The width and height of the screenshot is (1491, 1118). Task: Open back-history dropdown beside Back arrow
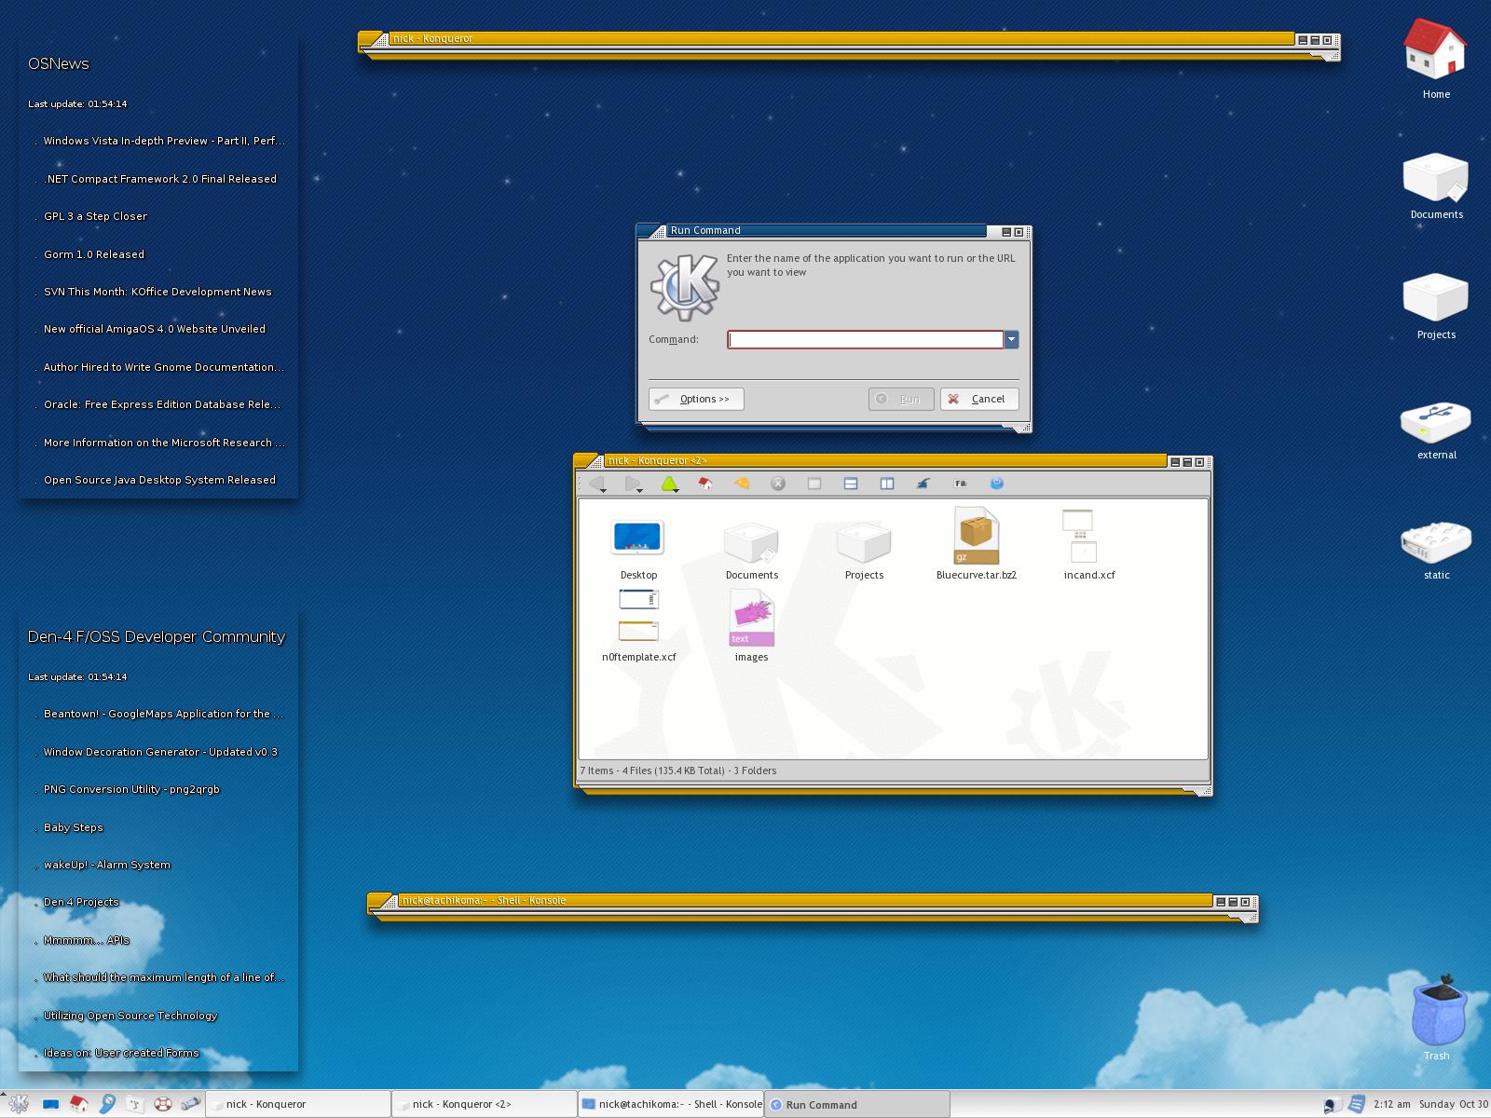[604, 490]
